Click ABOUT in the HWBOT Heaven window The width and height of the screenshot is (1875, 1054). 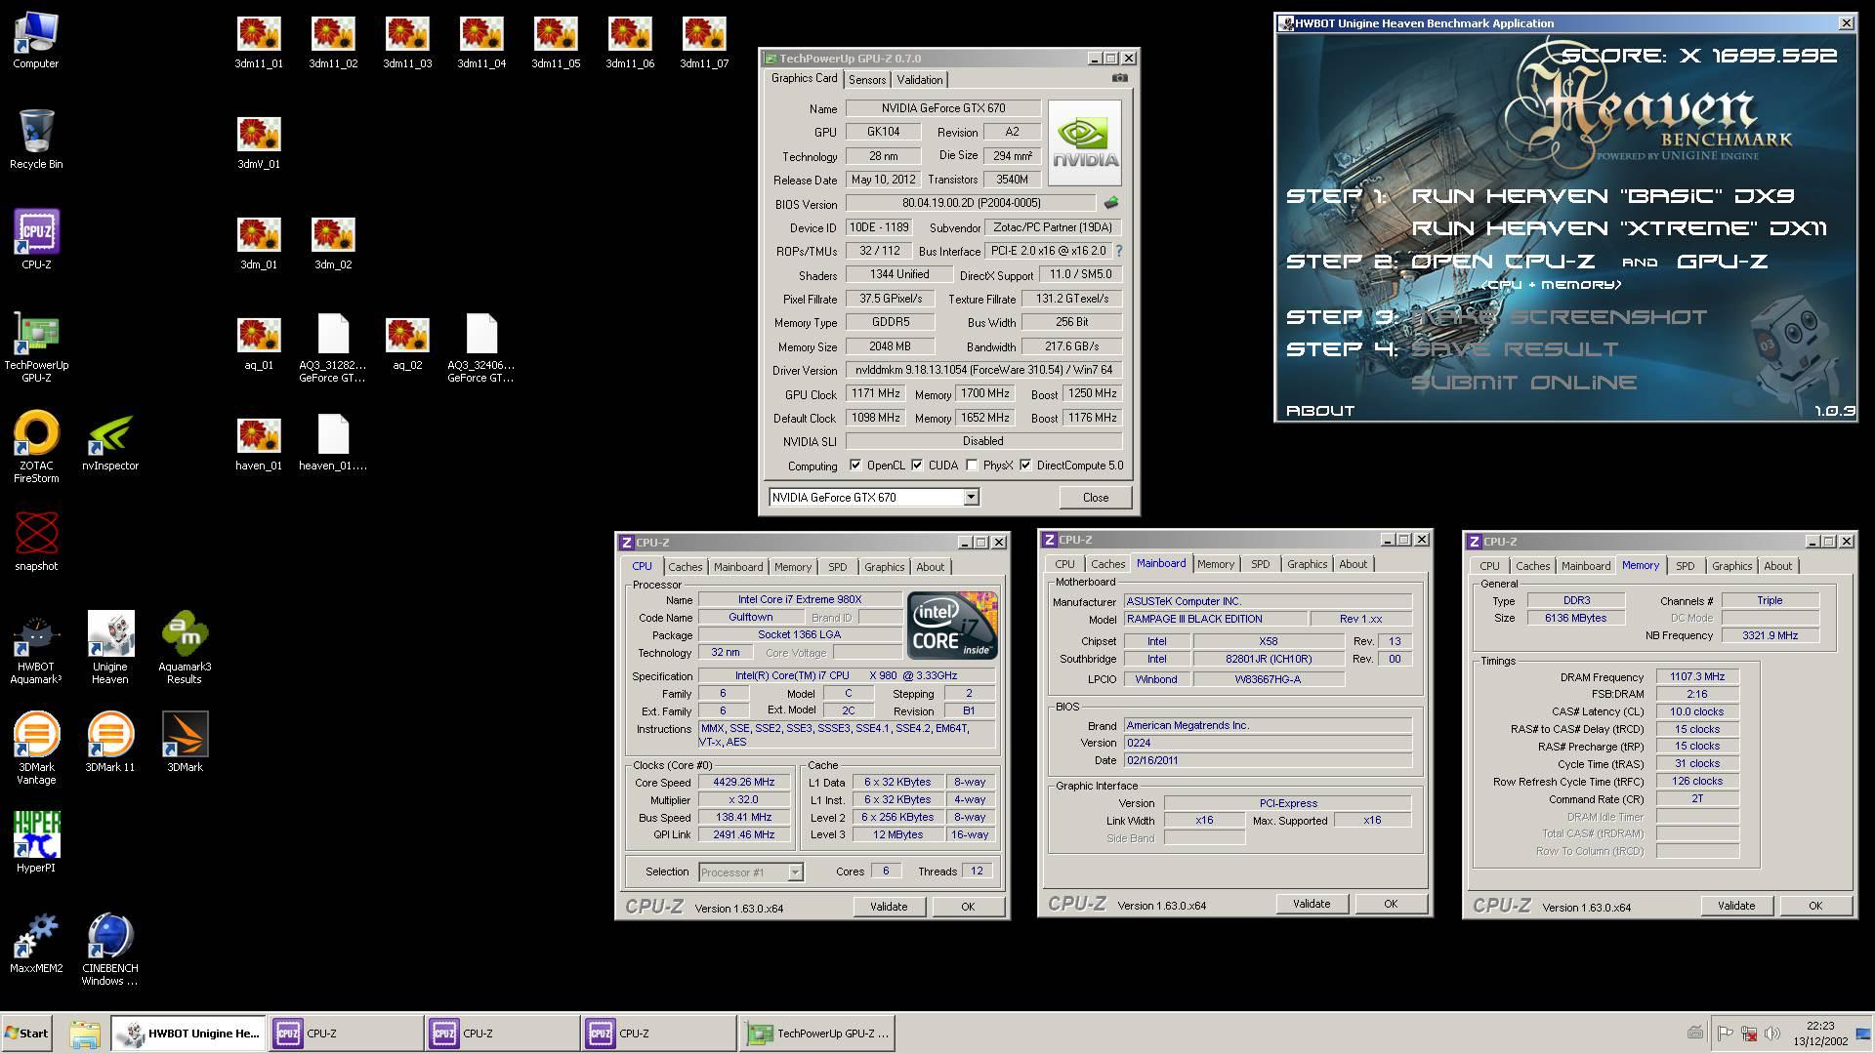1320,411
